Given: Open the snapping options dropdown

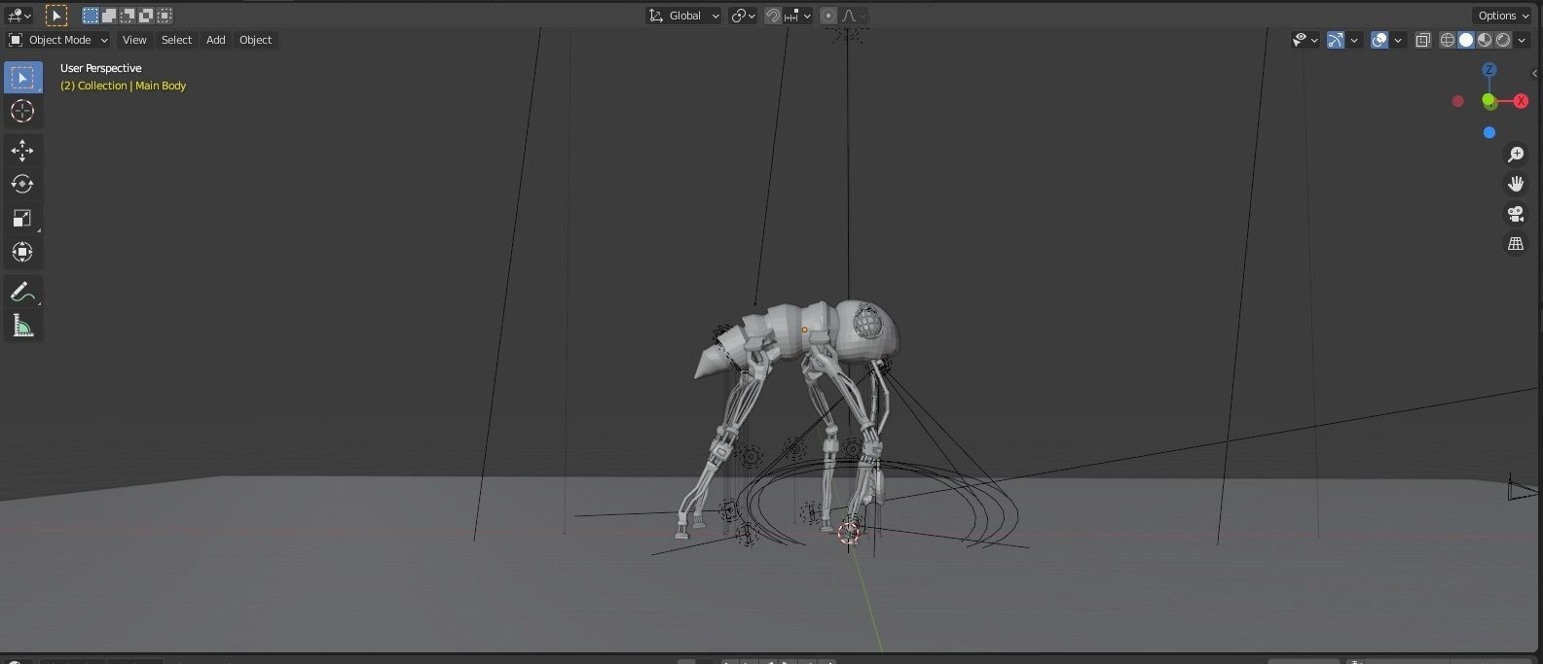Looking at the screenshot, I should [797, 16].
